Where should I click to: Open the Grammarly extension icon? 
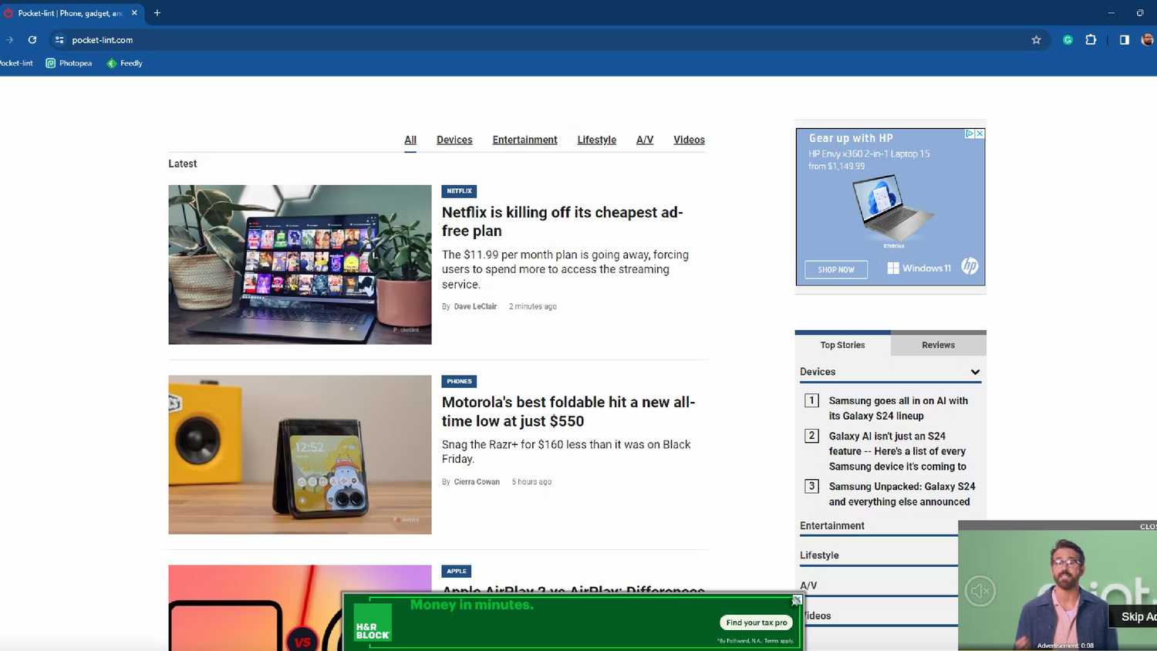click(1068, 40)
